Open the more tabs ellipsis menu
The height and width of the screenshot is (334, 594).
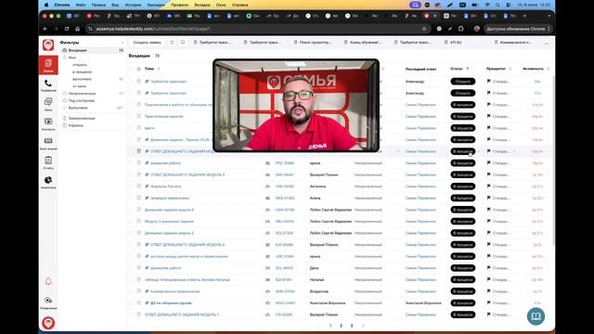pos(547,43)
